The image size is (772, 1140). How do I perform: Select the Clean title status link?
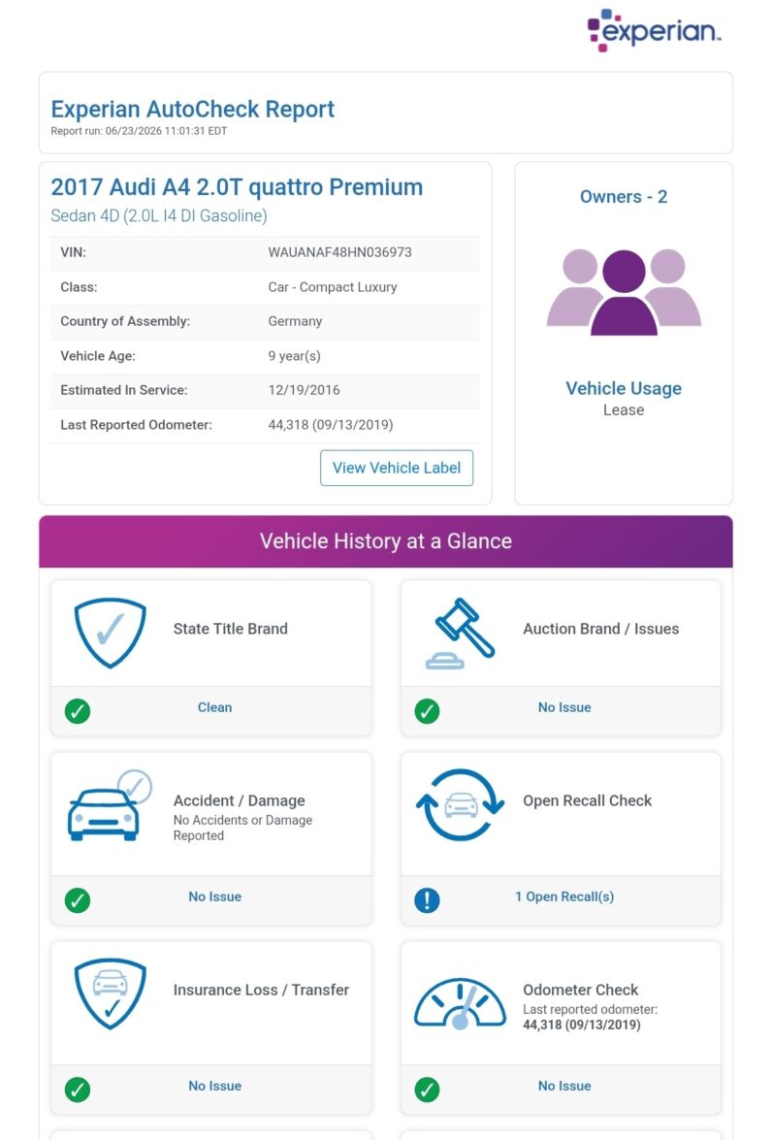[x=214, y=707]
